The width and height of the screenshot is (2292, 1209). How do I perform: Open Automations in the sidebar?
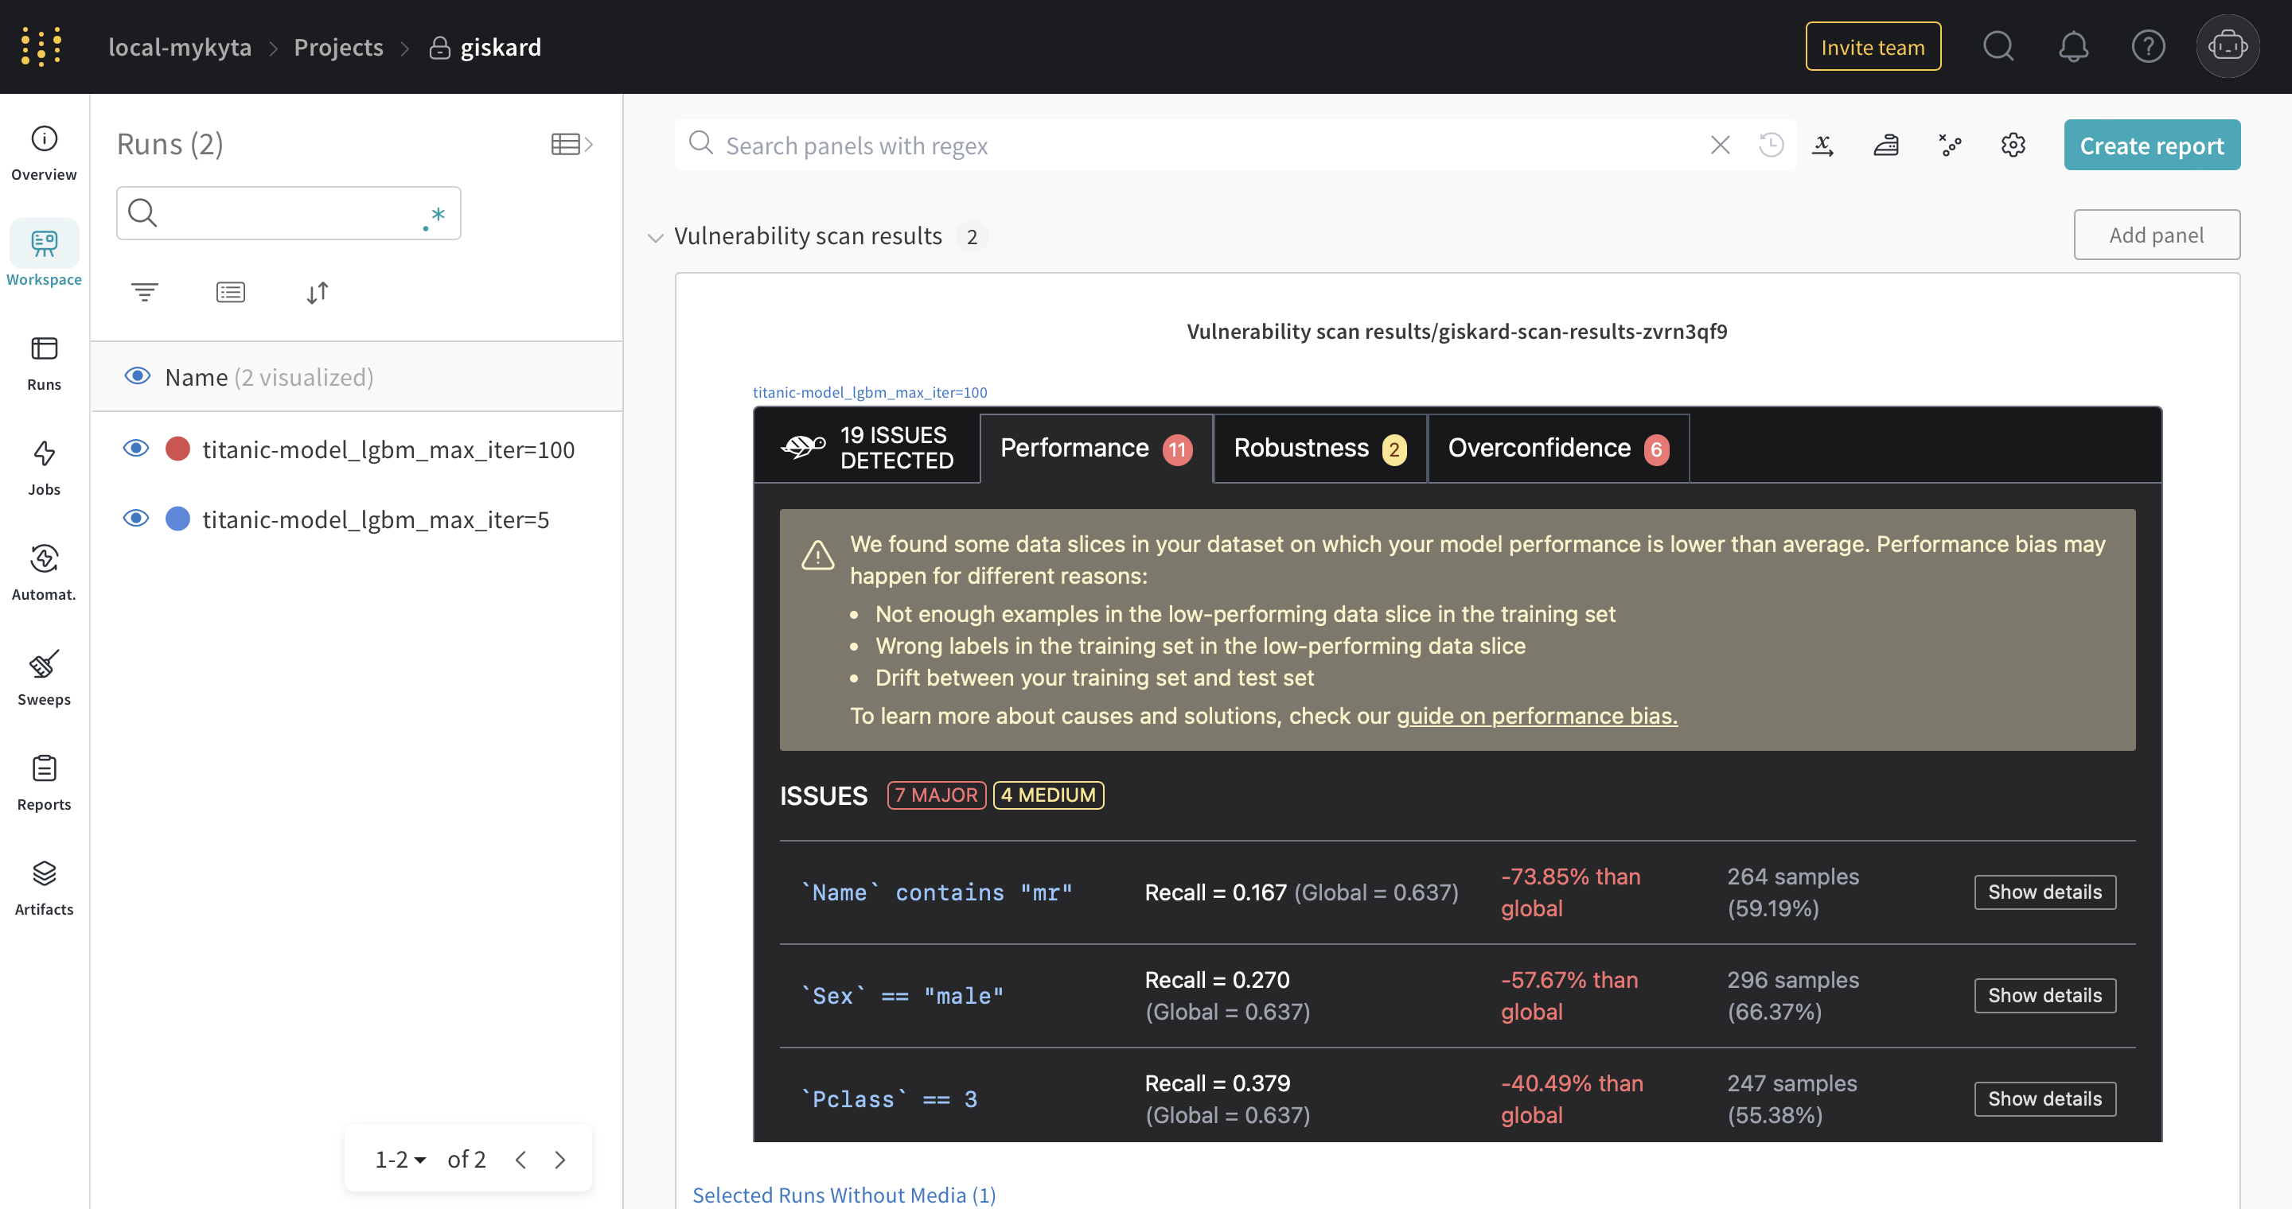click(x=44, y=573)
